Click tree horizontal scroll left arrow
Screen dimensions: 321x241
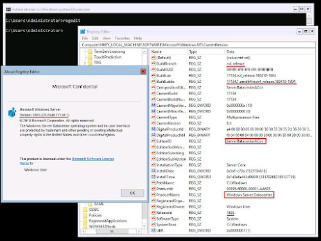[x=83, y=231]
